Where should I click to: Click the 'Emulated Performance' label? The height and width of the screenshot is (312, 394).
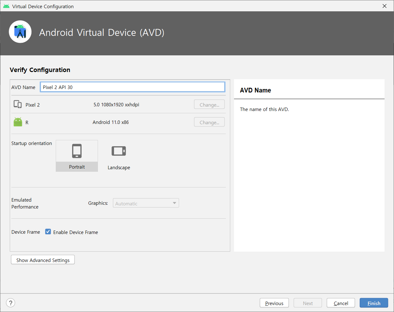pyautogui.click(x=25, y=203)
